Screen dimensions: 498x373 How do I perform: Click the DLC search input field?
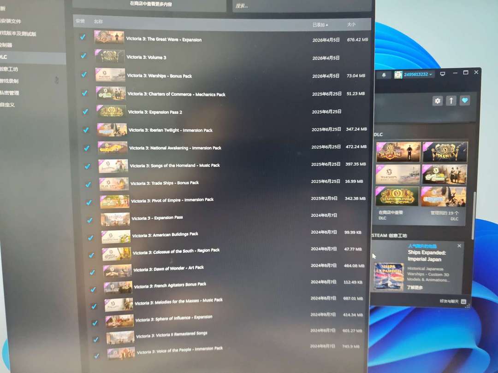(x=302, y=6)
